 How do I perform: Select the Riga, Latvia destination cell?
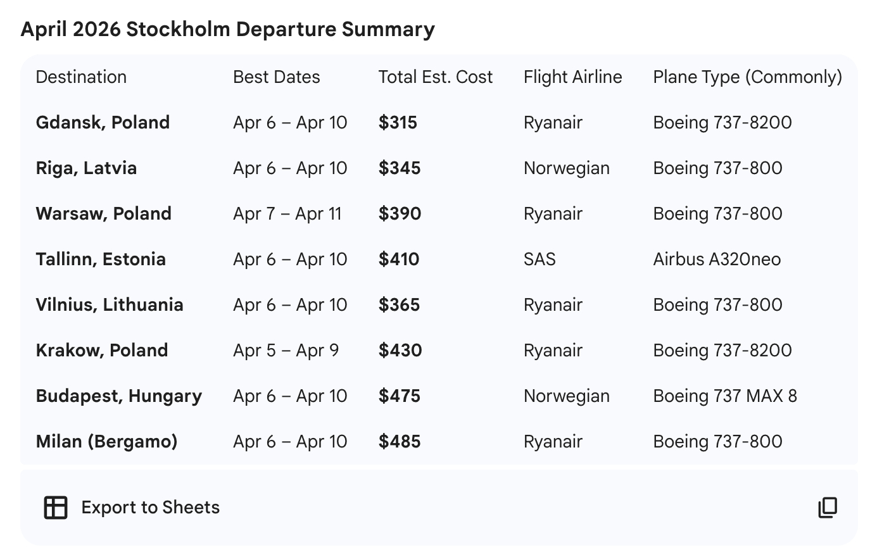(x=86, y=168)
